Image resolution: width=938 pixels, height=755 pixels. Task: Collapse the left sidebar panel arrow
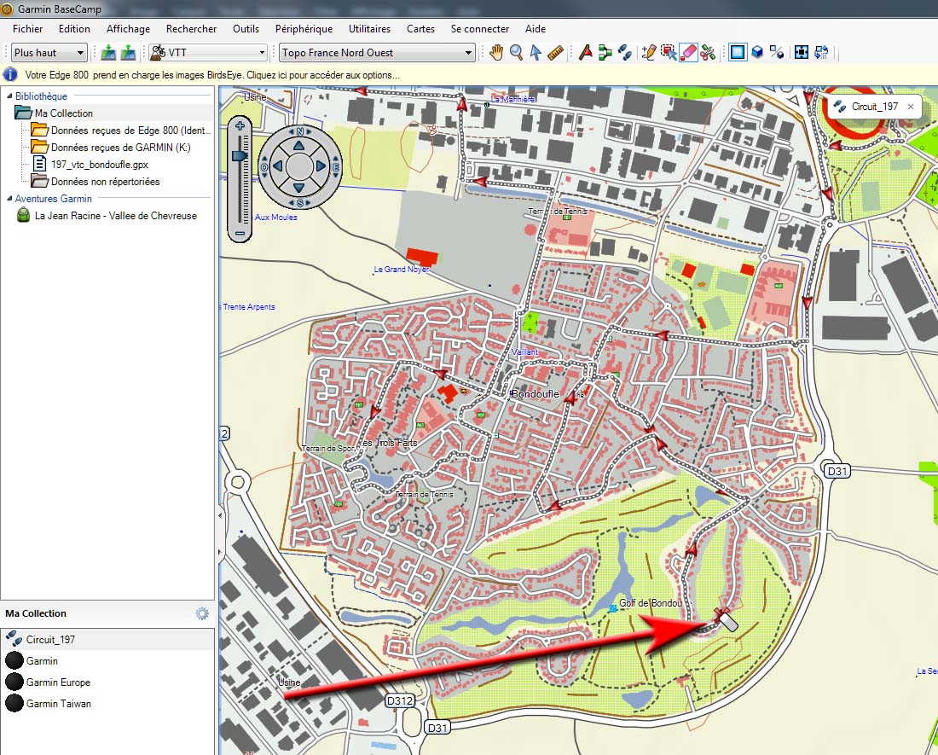219,515
